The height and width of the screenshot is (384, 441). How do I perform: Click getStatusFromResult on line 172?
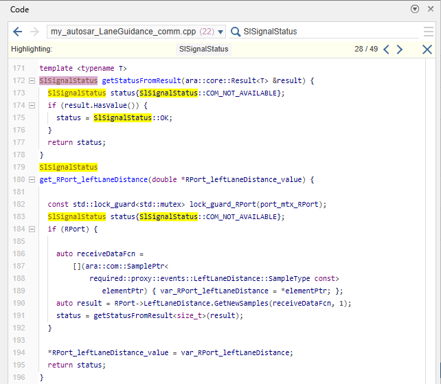(142, 81)
